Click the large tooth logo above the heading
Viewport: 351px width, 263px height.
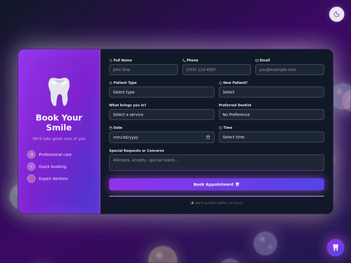(59, 92)
